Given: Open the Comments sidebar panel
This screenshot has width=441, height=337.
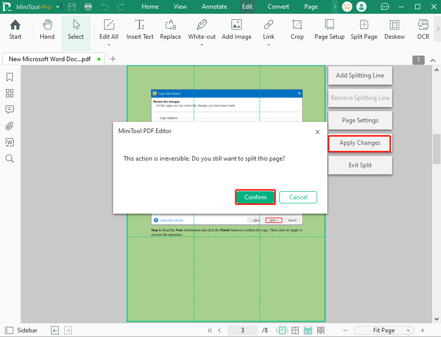Looking at the screenshot, I should 10,110.
